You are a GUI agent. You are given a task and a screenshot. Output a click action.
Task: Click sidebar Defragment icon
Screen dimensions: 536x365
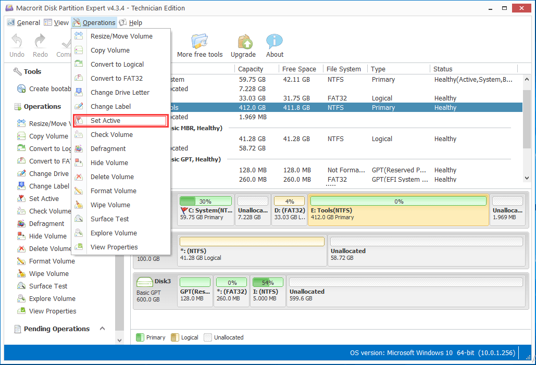pos(21,223)
